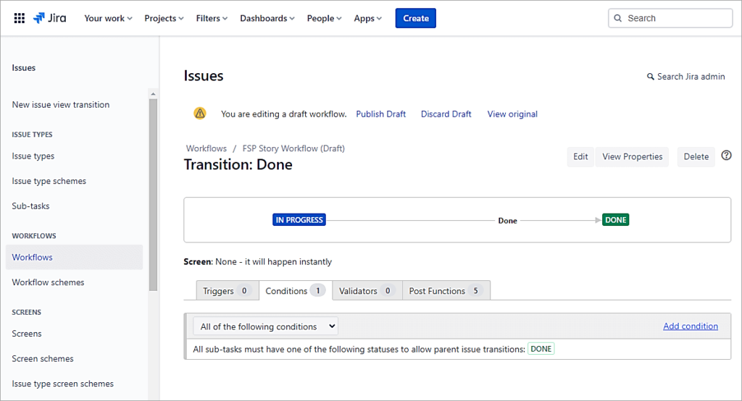Screen dimensions: 742x401
Task: Open the Post Functions tab
Action: (x=446, y=291)
